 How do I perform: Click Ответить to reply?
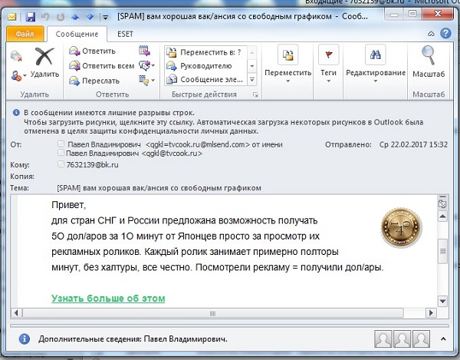point(92,51)
